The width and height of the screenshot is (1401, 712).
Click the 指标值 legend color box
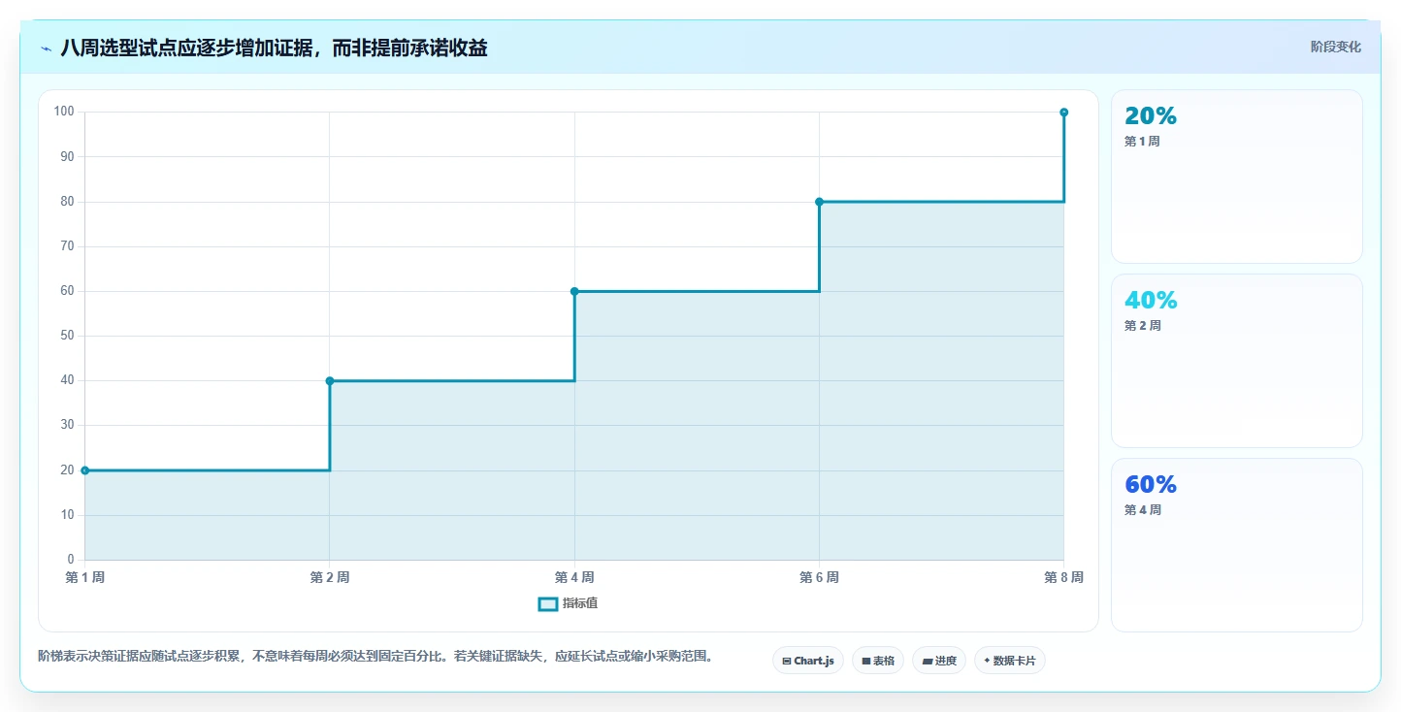click(547, 603)
